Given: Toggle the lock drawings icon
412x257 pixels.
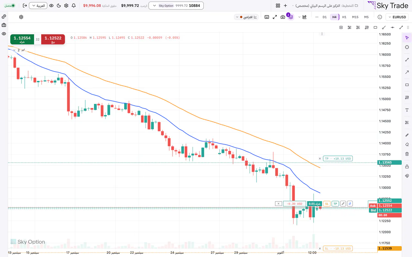Looking at the screenshot, I should (407, 166).
